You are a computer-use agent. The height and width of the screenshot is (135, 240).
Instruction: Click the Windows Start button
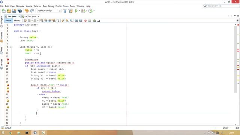point(3,132)
